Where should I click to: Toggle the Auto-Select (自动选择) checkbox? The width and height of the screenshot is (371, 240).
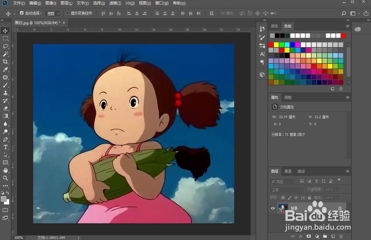point(22,13)
